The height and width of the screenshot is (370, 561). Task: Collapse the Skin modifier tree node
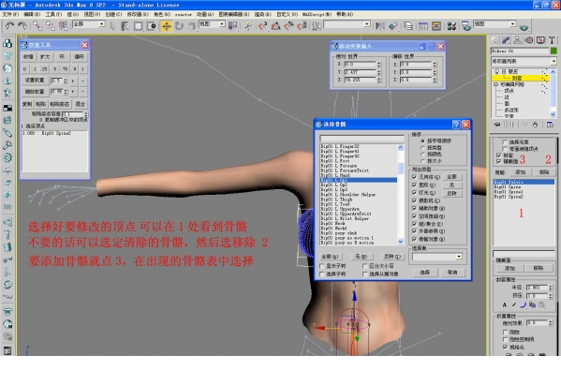(x=503, y=71)
